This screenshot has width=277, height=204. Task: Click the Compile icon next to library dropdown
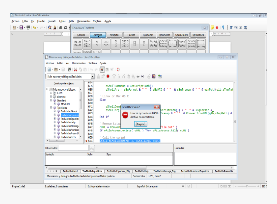[x=98, y=76]
